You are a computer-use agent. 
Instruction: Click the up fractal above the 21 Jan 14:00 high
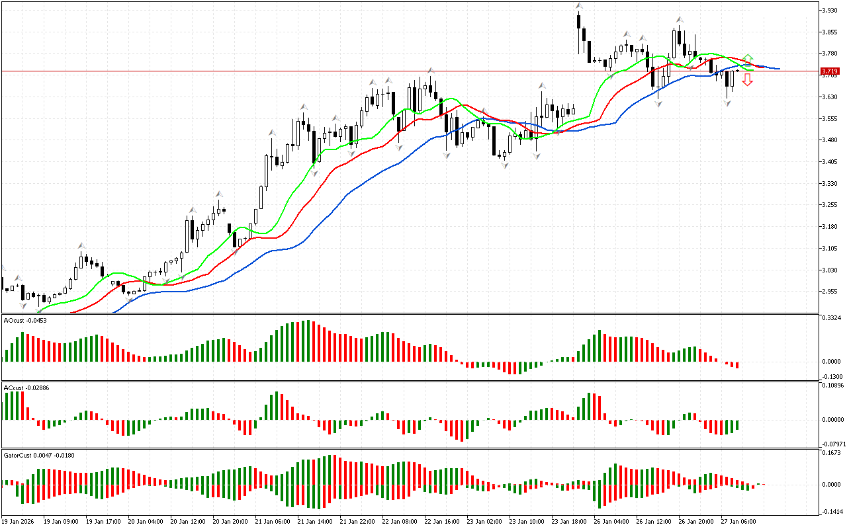coord(304,106)
